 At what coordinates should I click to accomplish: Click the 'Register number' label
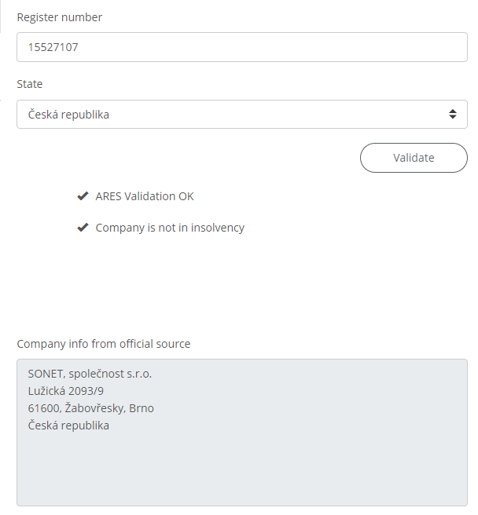[60, 17]
